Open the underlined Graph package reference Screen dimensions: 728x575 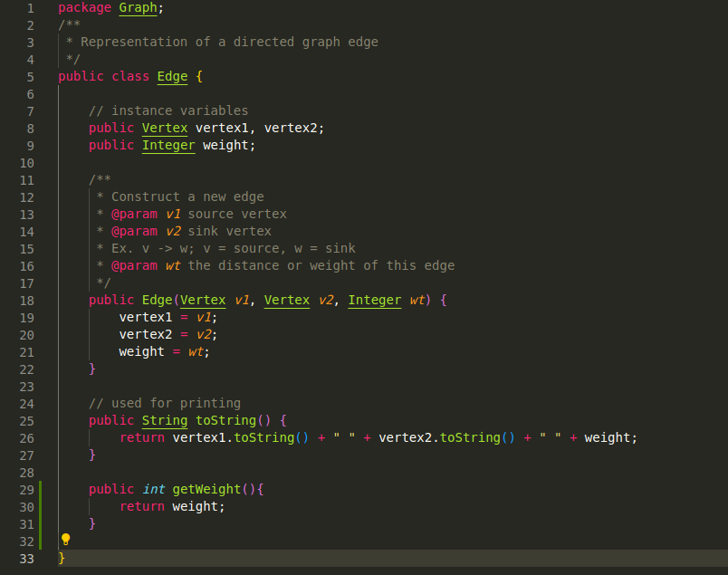[138, 8]
